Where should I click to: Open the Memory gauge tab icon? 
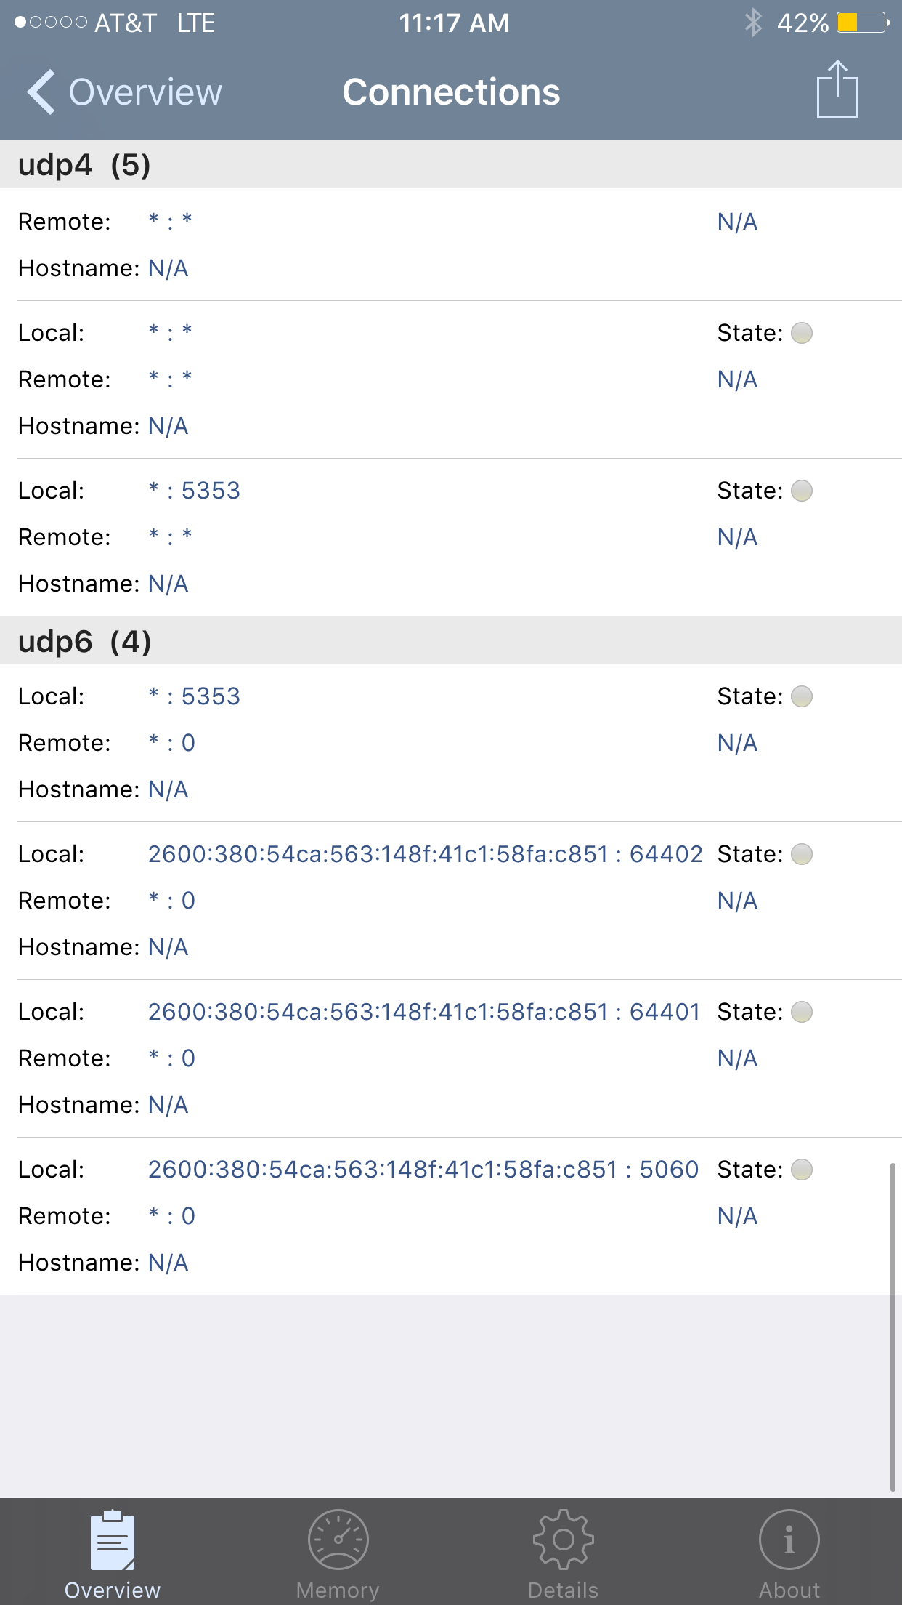pos(338,1540)
